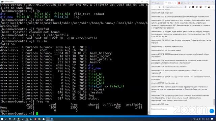
Task: Open the Windows Start menu
Action: coord(2,119)
